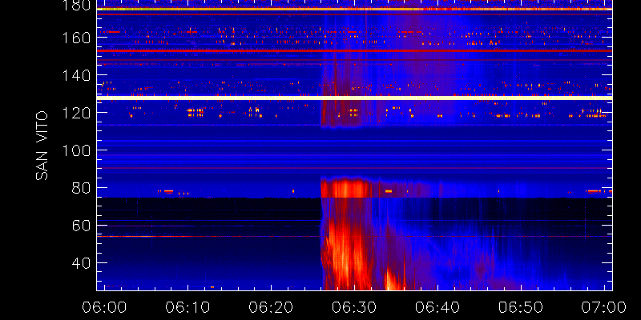This screenshot has height=320, width=641.
Task: Click the 60 frequency axis label
Action: tap(83, 226)
